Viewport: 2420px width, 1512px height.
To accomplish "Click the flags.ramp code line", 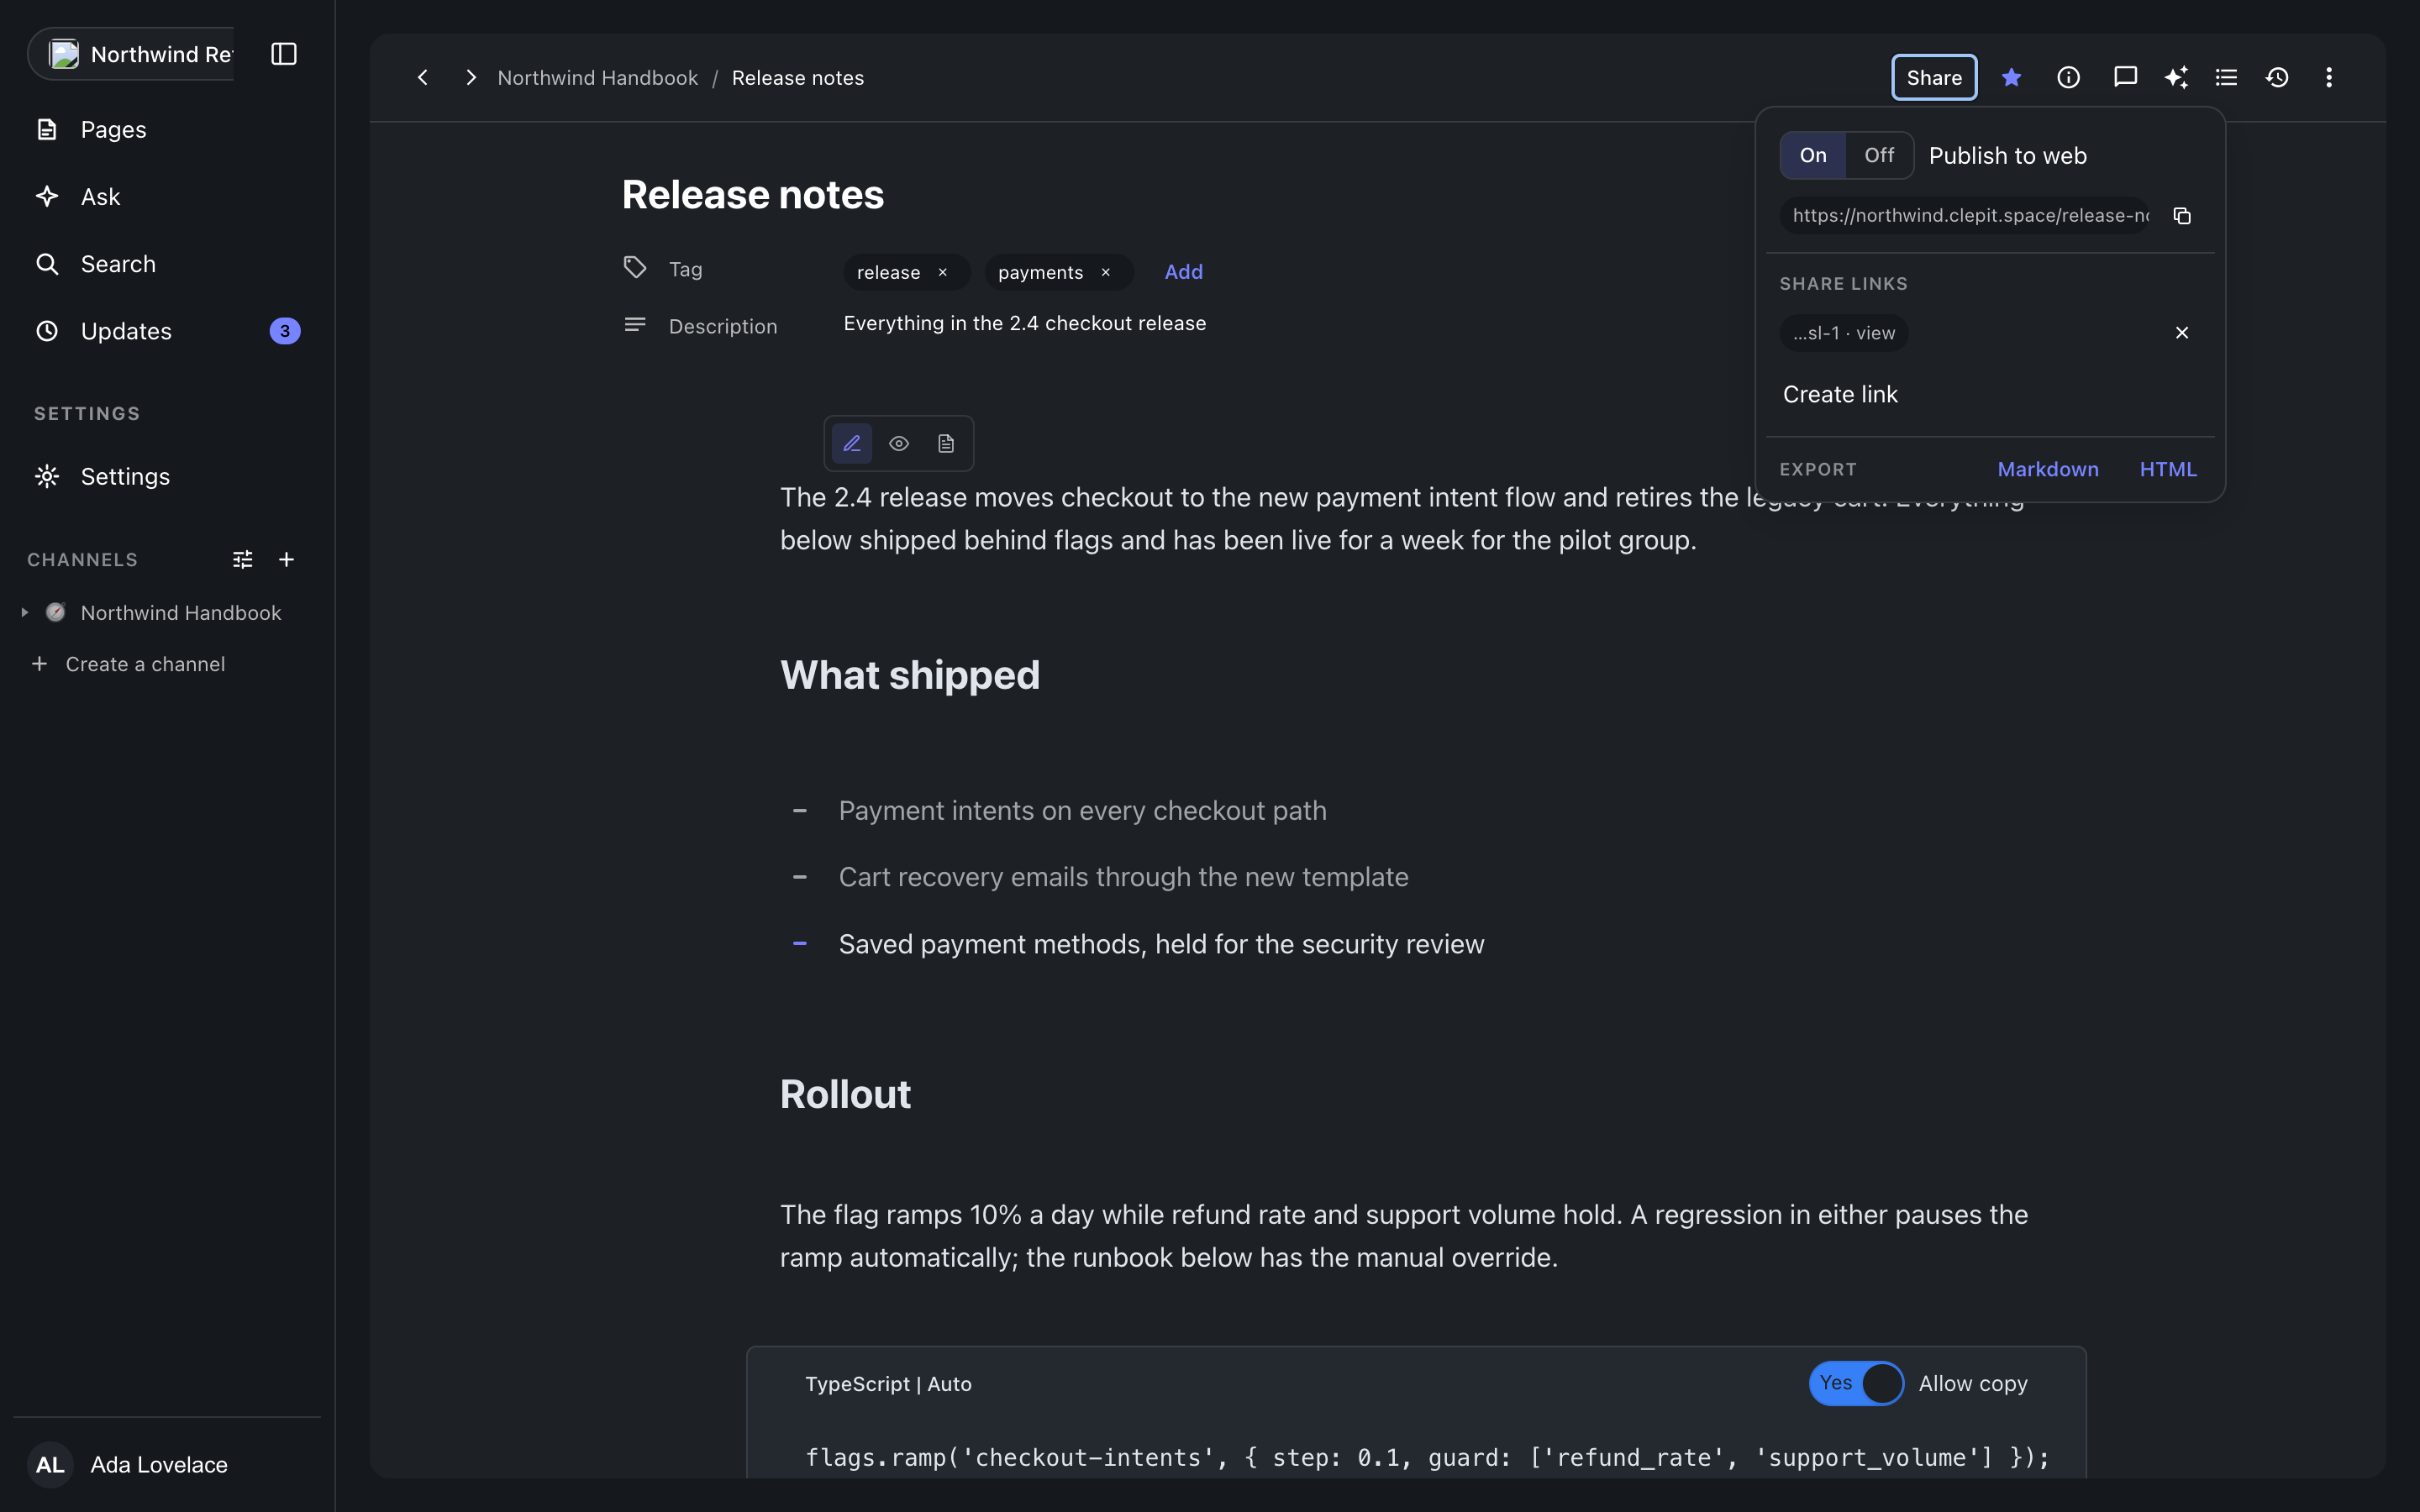I will tap(1427, 1458).
